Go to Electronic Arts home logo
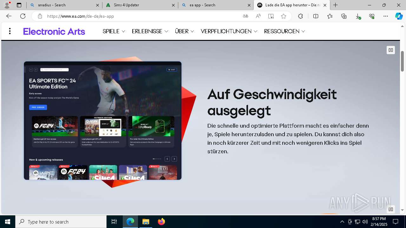The width and height of the screenshot is (406, 228). [54, 31]
